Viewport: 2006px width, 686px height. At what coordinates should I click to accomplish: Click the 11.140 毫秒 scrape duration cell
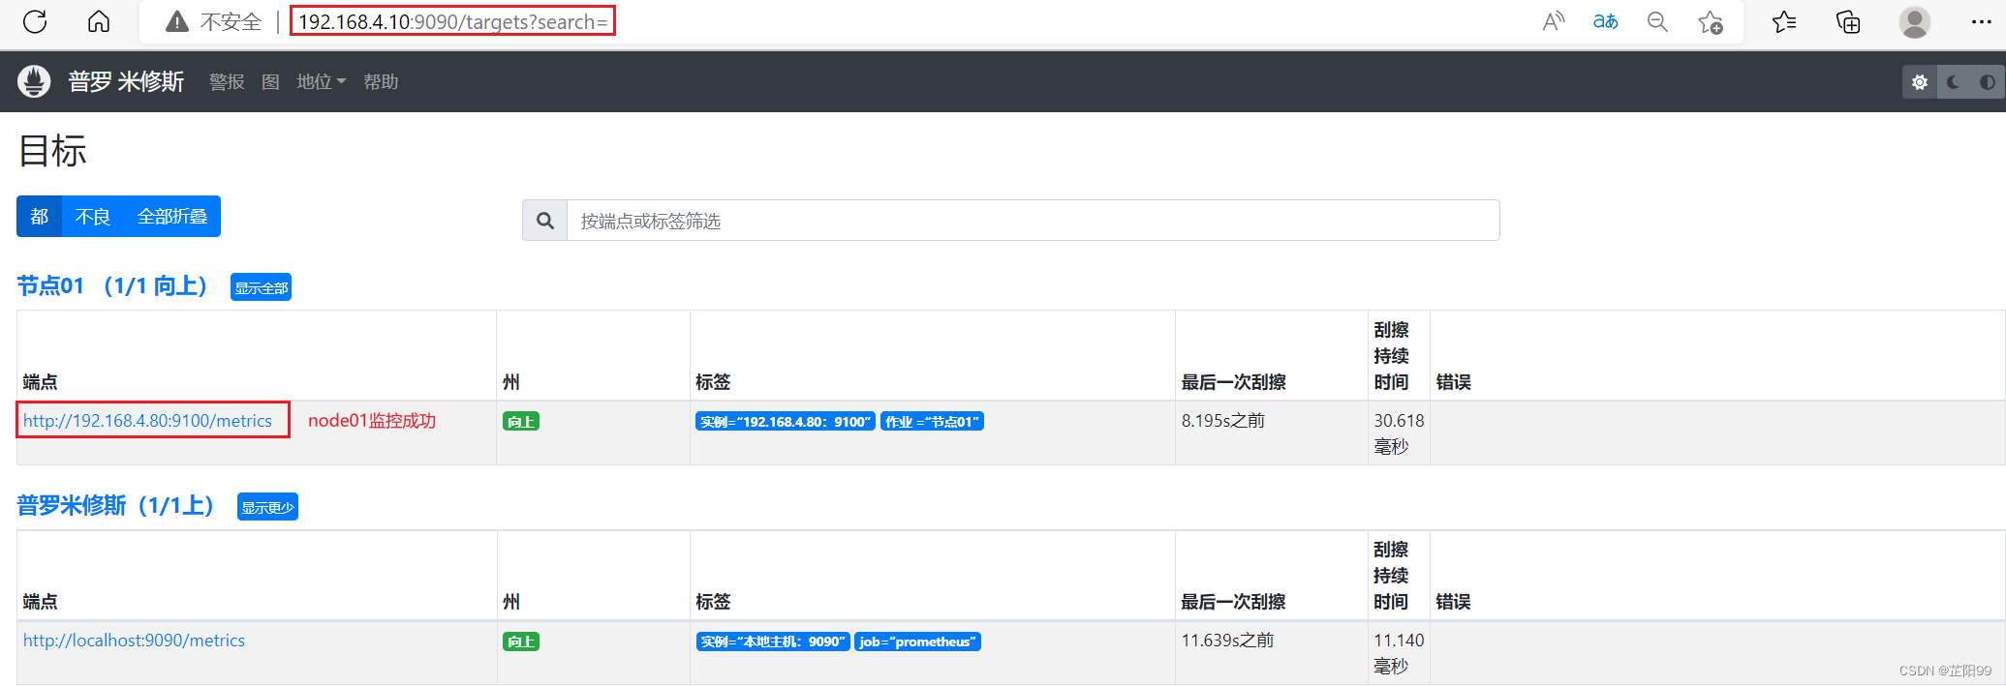[1399, 653]
